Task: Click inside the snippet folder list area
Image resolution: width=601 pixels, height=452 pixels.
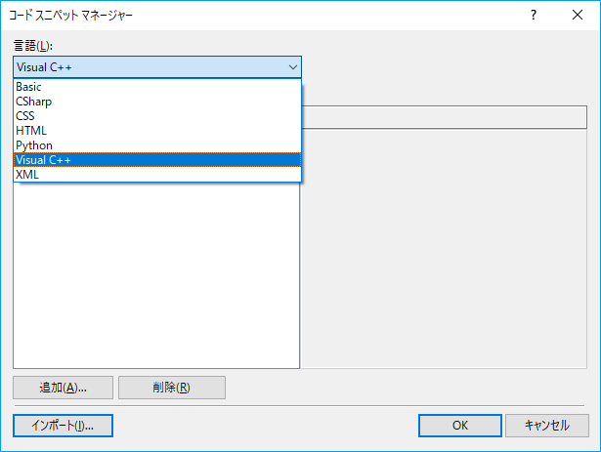Action: [156, 275]
